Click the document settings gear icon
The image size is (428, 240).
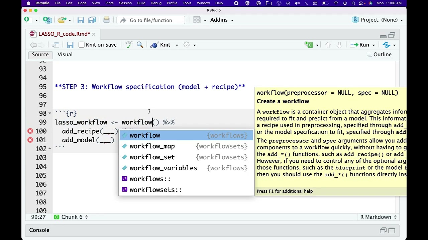tap(187, 45)
